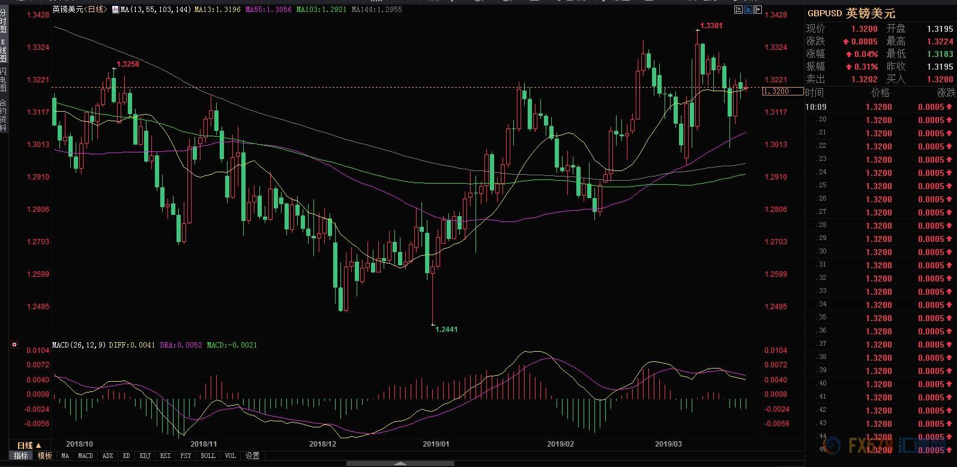Choose the RSI indicator button
This screenshot has height=467, width=957.
tap(165, 456)
